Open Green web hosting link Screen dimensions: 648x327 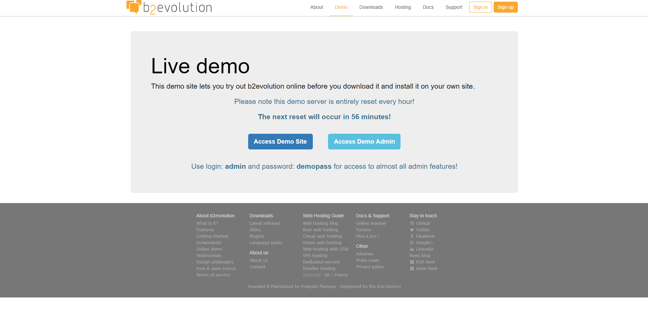[322, 243]
